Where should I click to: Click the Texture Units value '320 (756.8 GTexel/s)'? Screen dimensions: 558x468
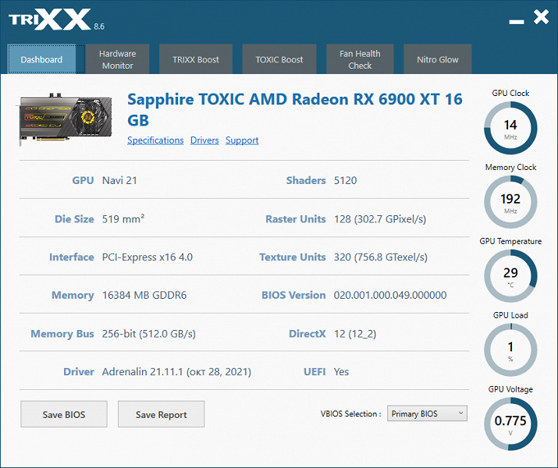380,257
